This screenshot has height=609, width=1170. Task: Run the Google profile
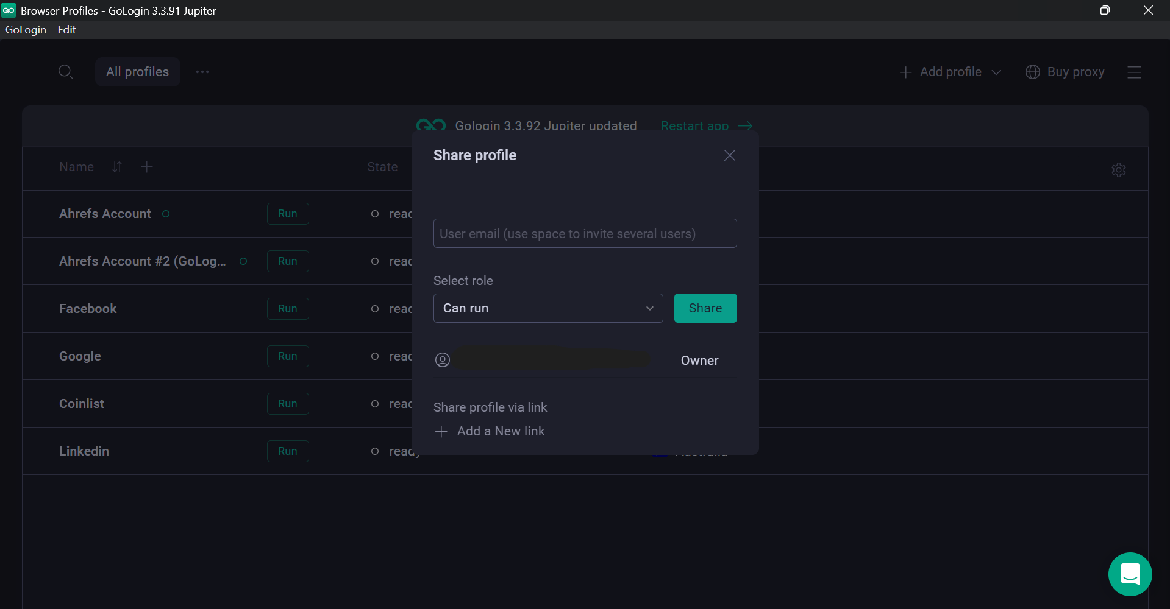pyautogui.click(x=288, y=356)
